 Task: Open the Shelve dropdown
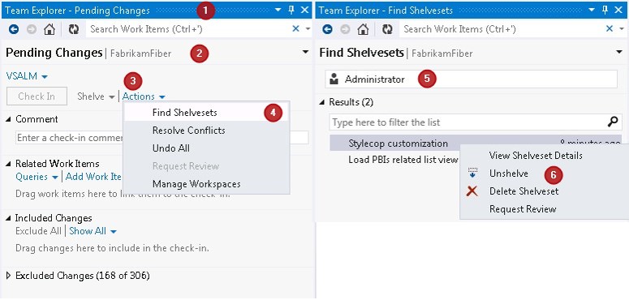96,96
